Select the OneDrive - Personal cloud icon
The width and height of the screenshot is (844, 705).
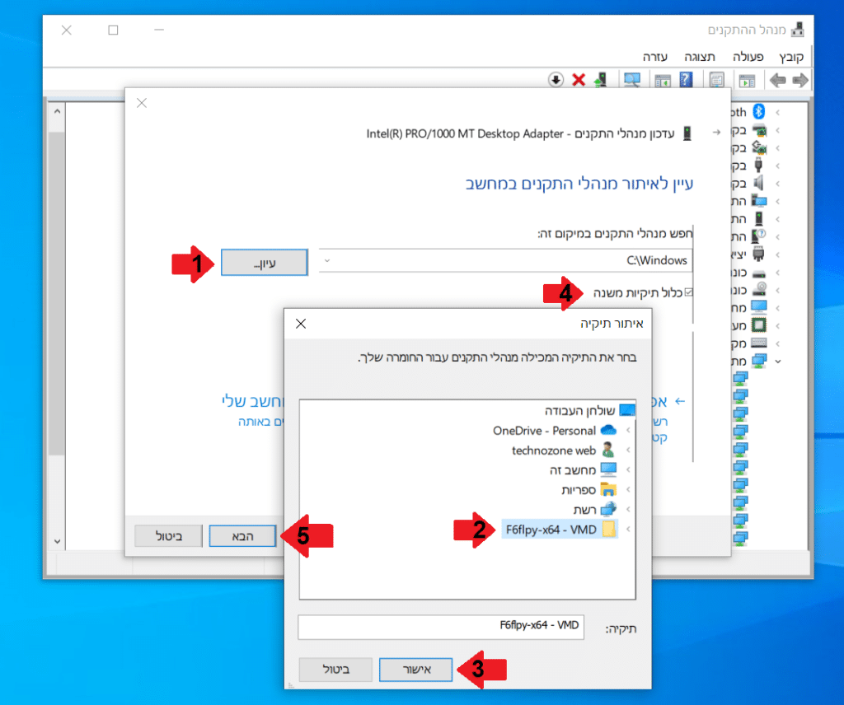[608, 430]
